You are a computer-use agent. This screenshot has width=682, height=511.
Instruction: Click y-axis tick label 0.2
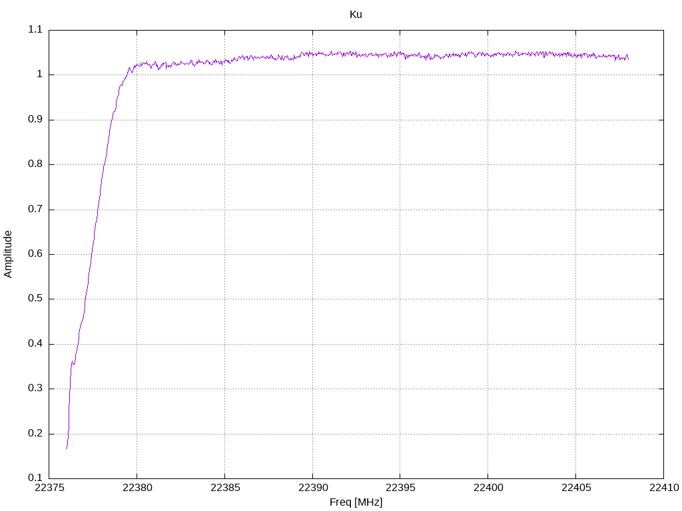[x=35, y=433]
